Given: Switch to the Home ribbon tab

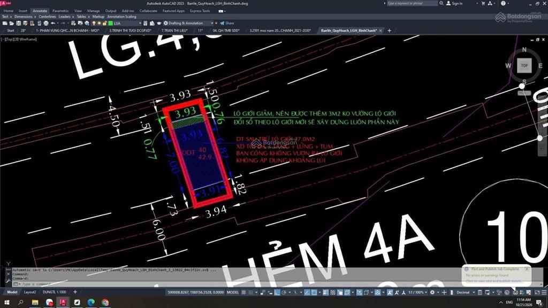Looking at the screenshot, I should (x=9, y=11).
